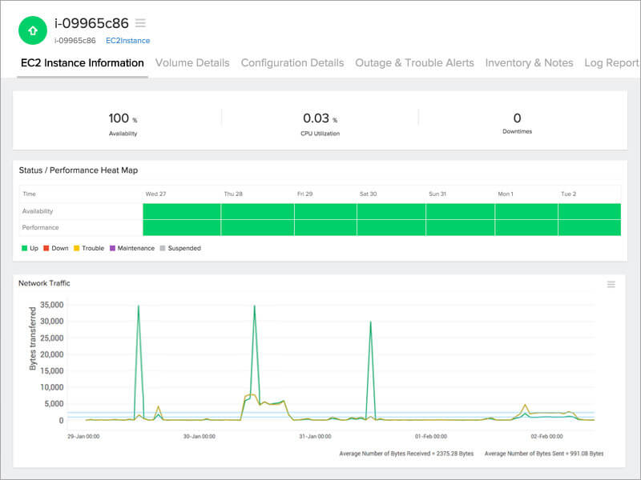Click the Availability heat map cell for Wed 27
This screenshot has width=641, height=480.
click(182, 211)
